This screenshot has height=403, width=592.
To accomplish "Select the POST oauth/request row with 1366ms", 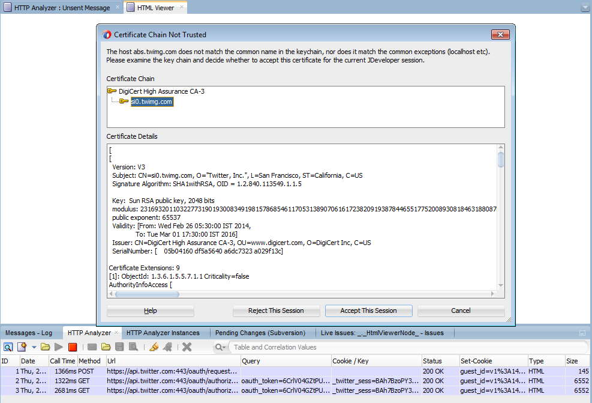I will [x=295, y=371].
